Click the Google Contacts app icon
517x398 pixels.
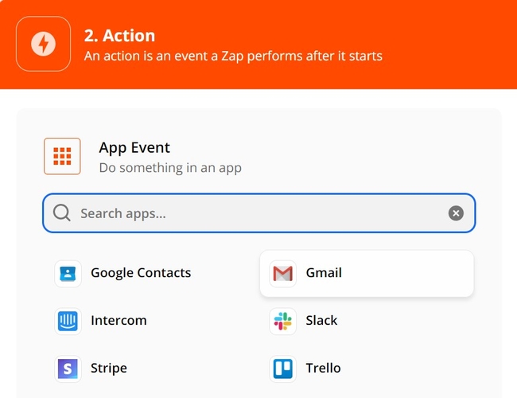coord(68,273)
